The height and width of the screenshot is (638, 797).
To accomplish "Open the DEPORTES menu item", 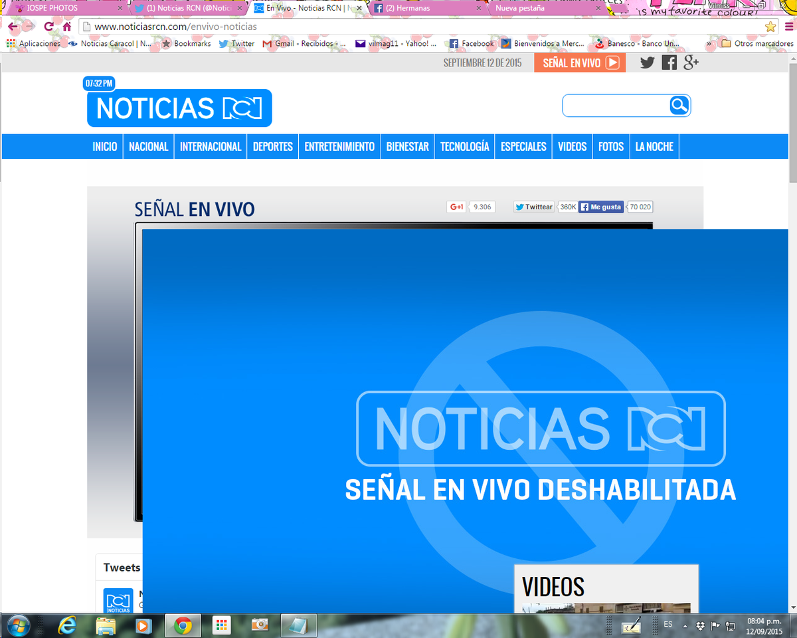I will pyautogui.click(x=273, y=146).
